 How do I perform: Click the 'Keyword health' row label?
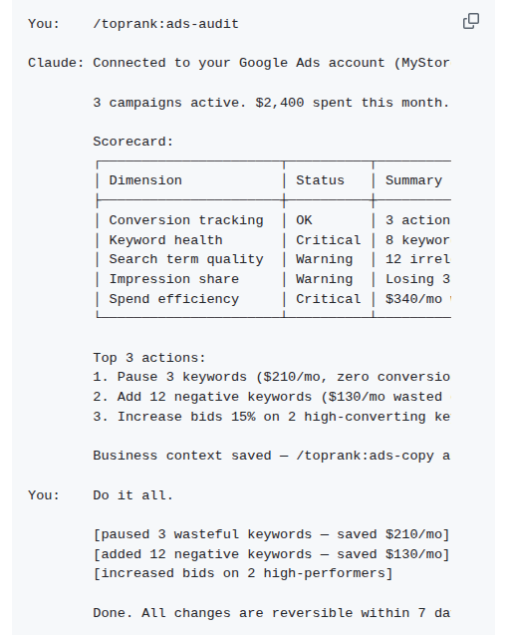coord(166,240)
